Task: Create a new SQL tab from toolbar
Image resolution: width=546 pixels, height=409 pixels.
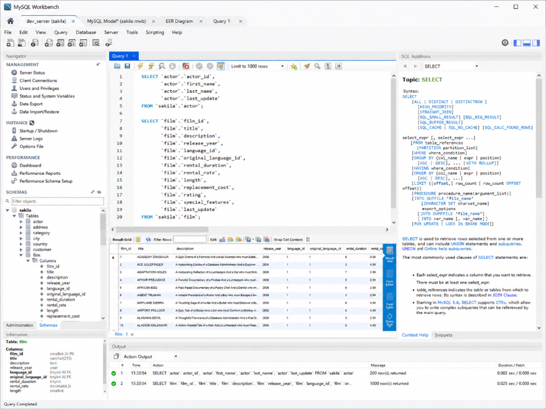Action: click(x=10, y=43)
